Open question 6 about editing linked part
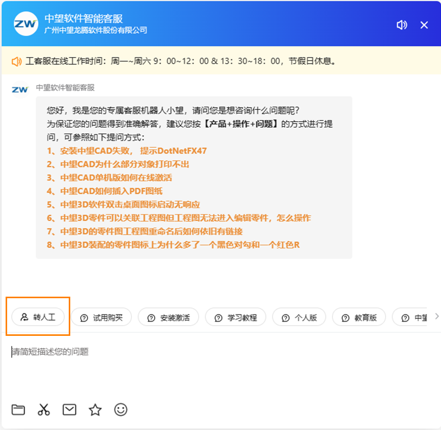Screen dimensions: 441x430 point(179,218)
